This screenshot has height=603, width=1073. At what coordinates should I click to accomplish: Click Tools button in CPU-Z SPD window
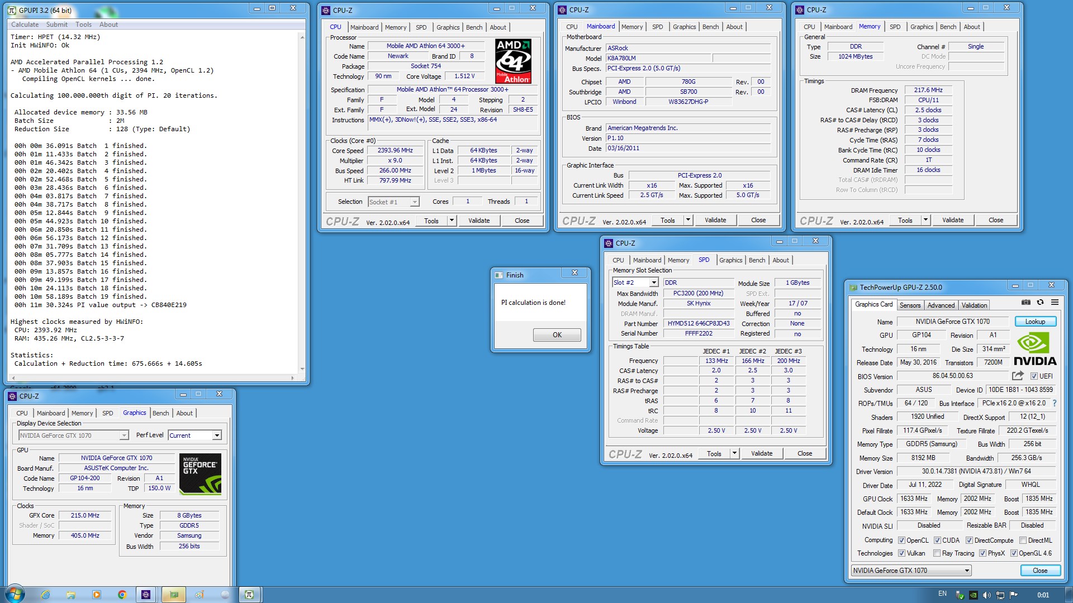(714, 453)
